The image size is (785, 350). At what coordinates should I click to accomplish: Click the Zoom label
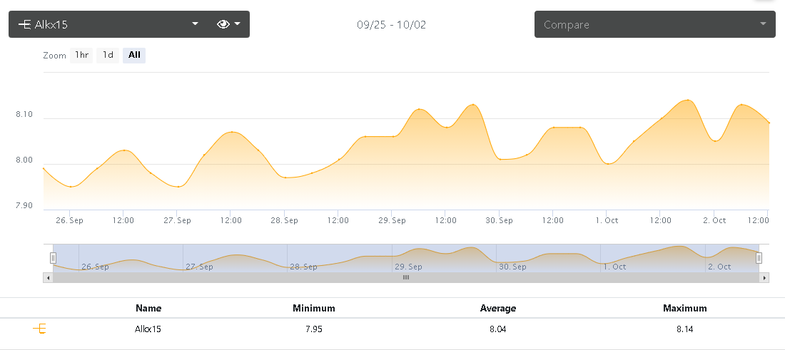coord(54,56)
